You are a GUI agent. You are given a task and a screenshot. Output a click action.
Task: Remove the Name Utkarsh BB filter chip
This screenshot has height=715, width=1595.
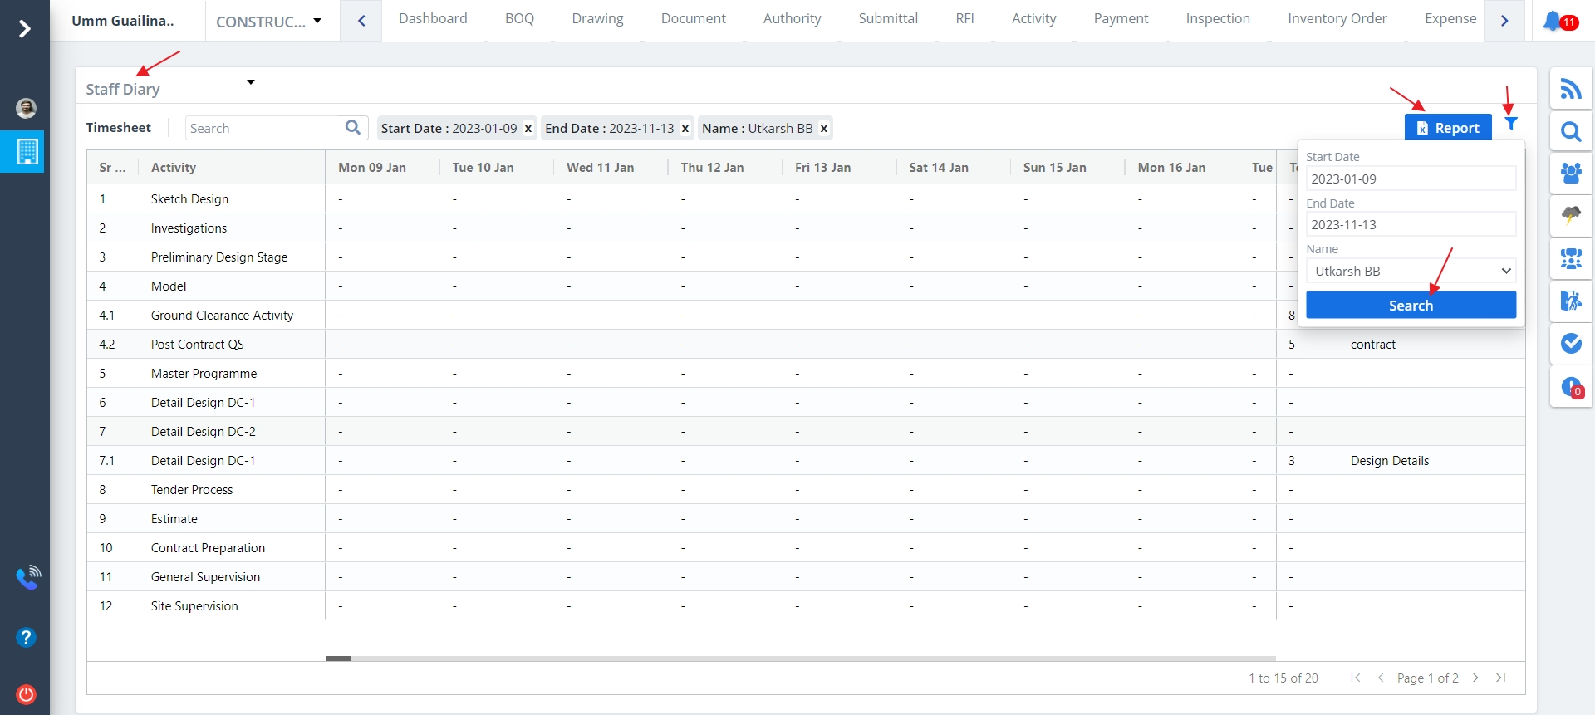coord(824,129)
